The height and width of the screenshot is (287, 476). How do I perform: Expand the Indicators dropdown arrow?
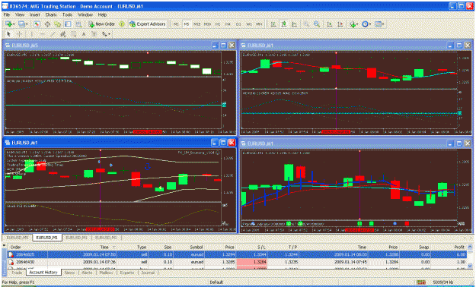358,24
